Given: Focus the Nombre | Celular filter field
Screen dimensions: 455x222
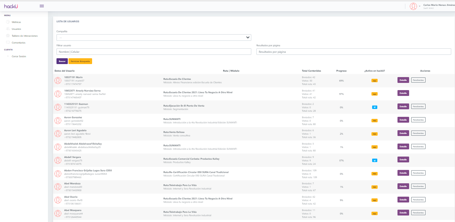Looking at the screenshot, I should coord(154,51).
